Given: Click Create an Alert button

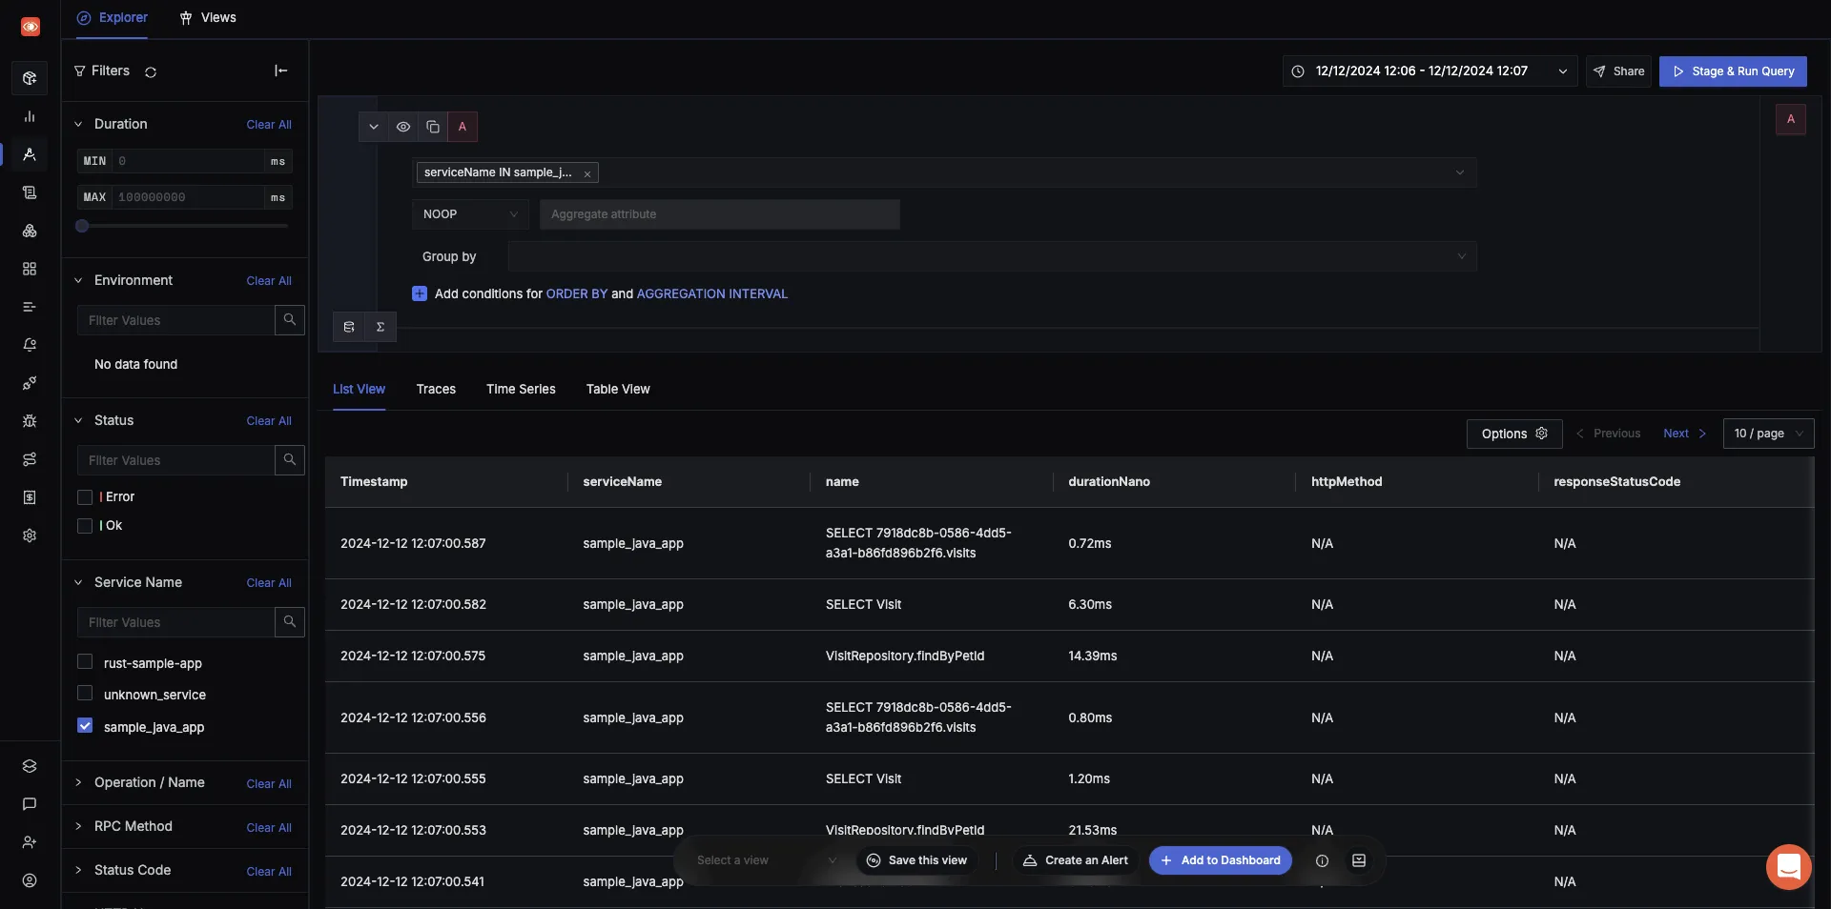Looking at the screenshot, I should tap(1076, 860).
